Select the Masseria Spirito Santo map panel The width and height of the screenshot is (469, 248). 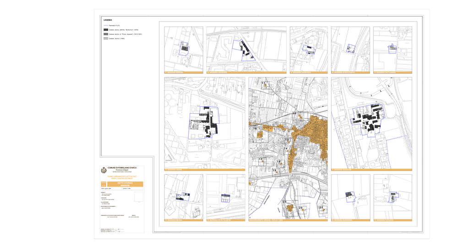350,49
